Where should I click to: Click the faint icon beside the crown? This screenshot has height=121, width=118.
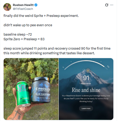point(84,70)
